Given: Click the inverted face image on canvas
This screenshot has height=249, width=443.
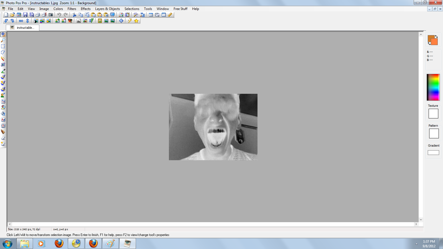Looking at the screenshot, I should click(213, 127).
